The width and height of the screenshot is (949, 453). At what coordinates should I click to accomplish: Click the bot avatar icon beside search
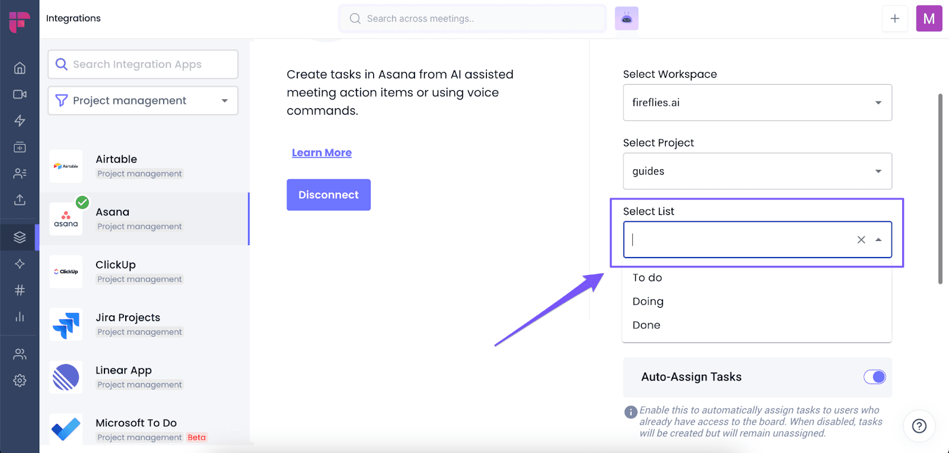626,18
